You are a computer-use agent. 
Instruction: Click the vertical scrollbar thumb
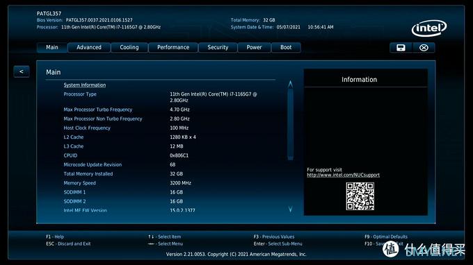tap(290, 124)
